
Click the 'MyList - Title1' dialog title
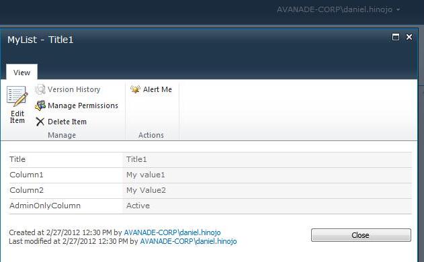[x=40, y=40]
